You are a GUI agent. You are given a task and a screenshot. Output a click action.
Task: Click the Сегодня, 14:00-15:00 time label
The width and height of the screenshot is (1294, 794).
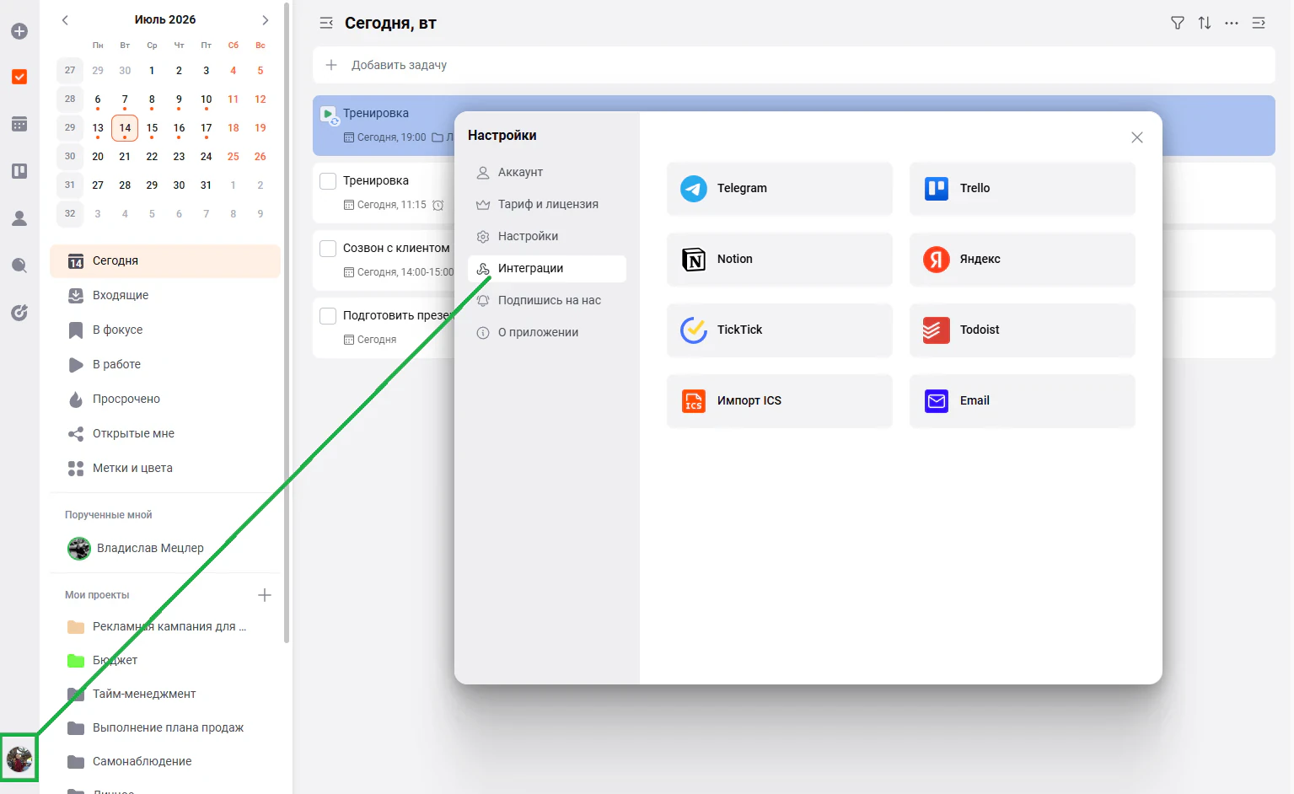[405, 272]
